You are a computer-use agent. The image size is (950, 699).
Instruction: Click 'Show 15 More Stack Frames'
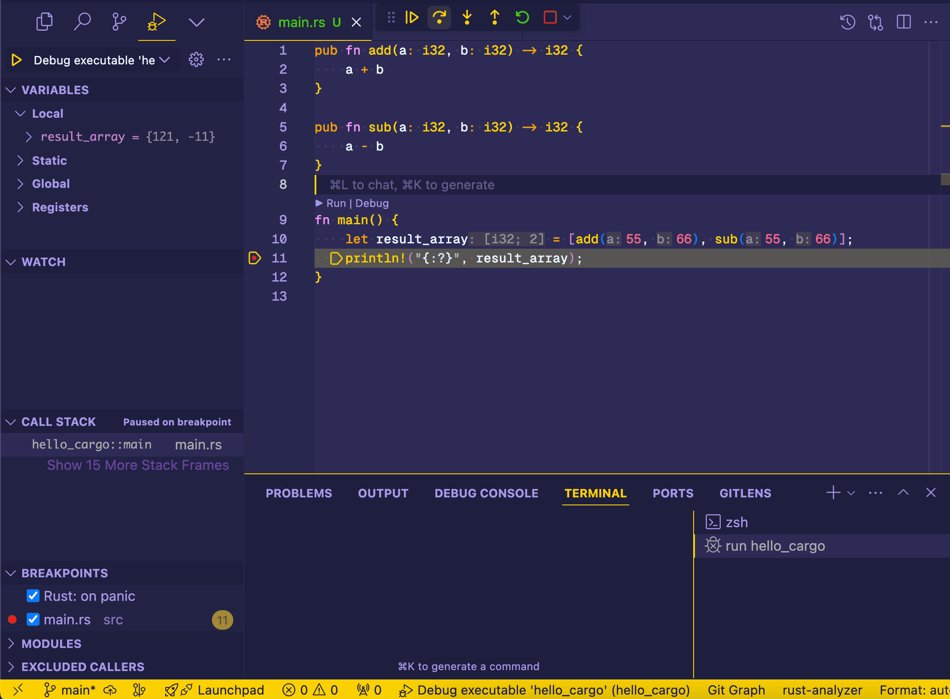pos(138,465)
